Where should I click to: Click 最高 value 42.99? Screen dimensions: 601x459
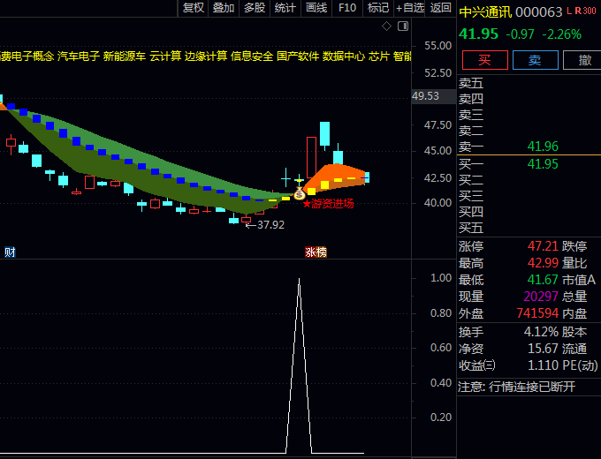click(543, 263)
